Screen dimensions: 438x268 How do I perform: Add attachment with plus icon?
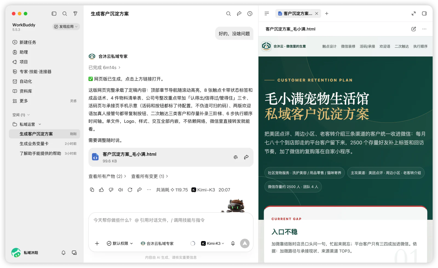coord(97,243)
